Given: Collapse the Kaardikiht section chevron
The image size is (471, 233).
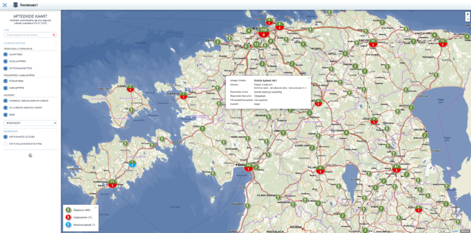Looking at the screenshot, I should (56, 131).
